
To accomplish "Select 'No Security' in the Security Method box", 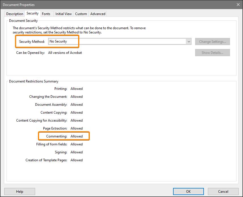I will point(59,41).
